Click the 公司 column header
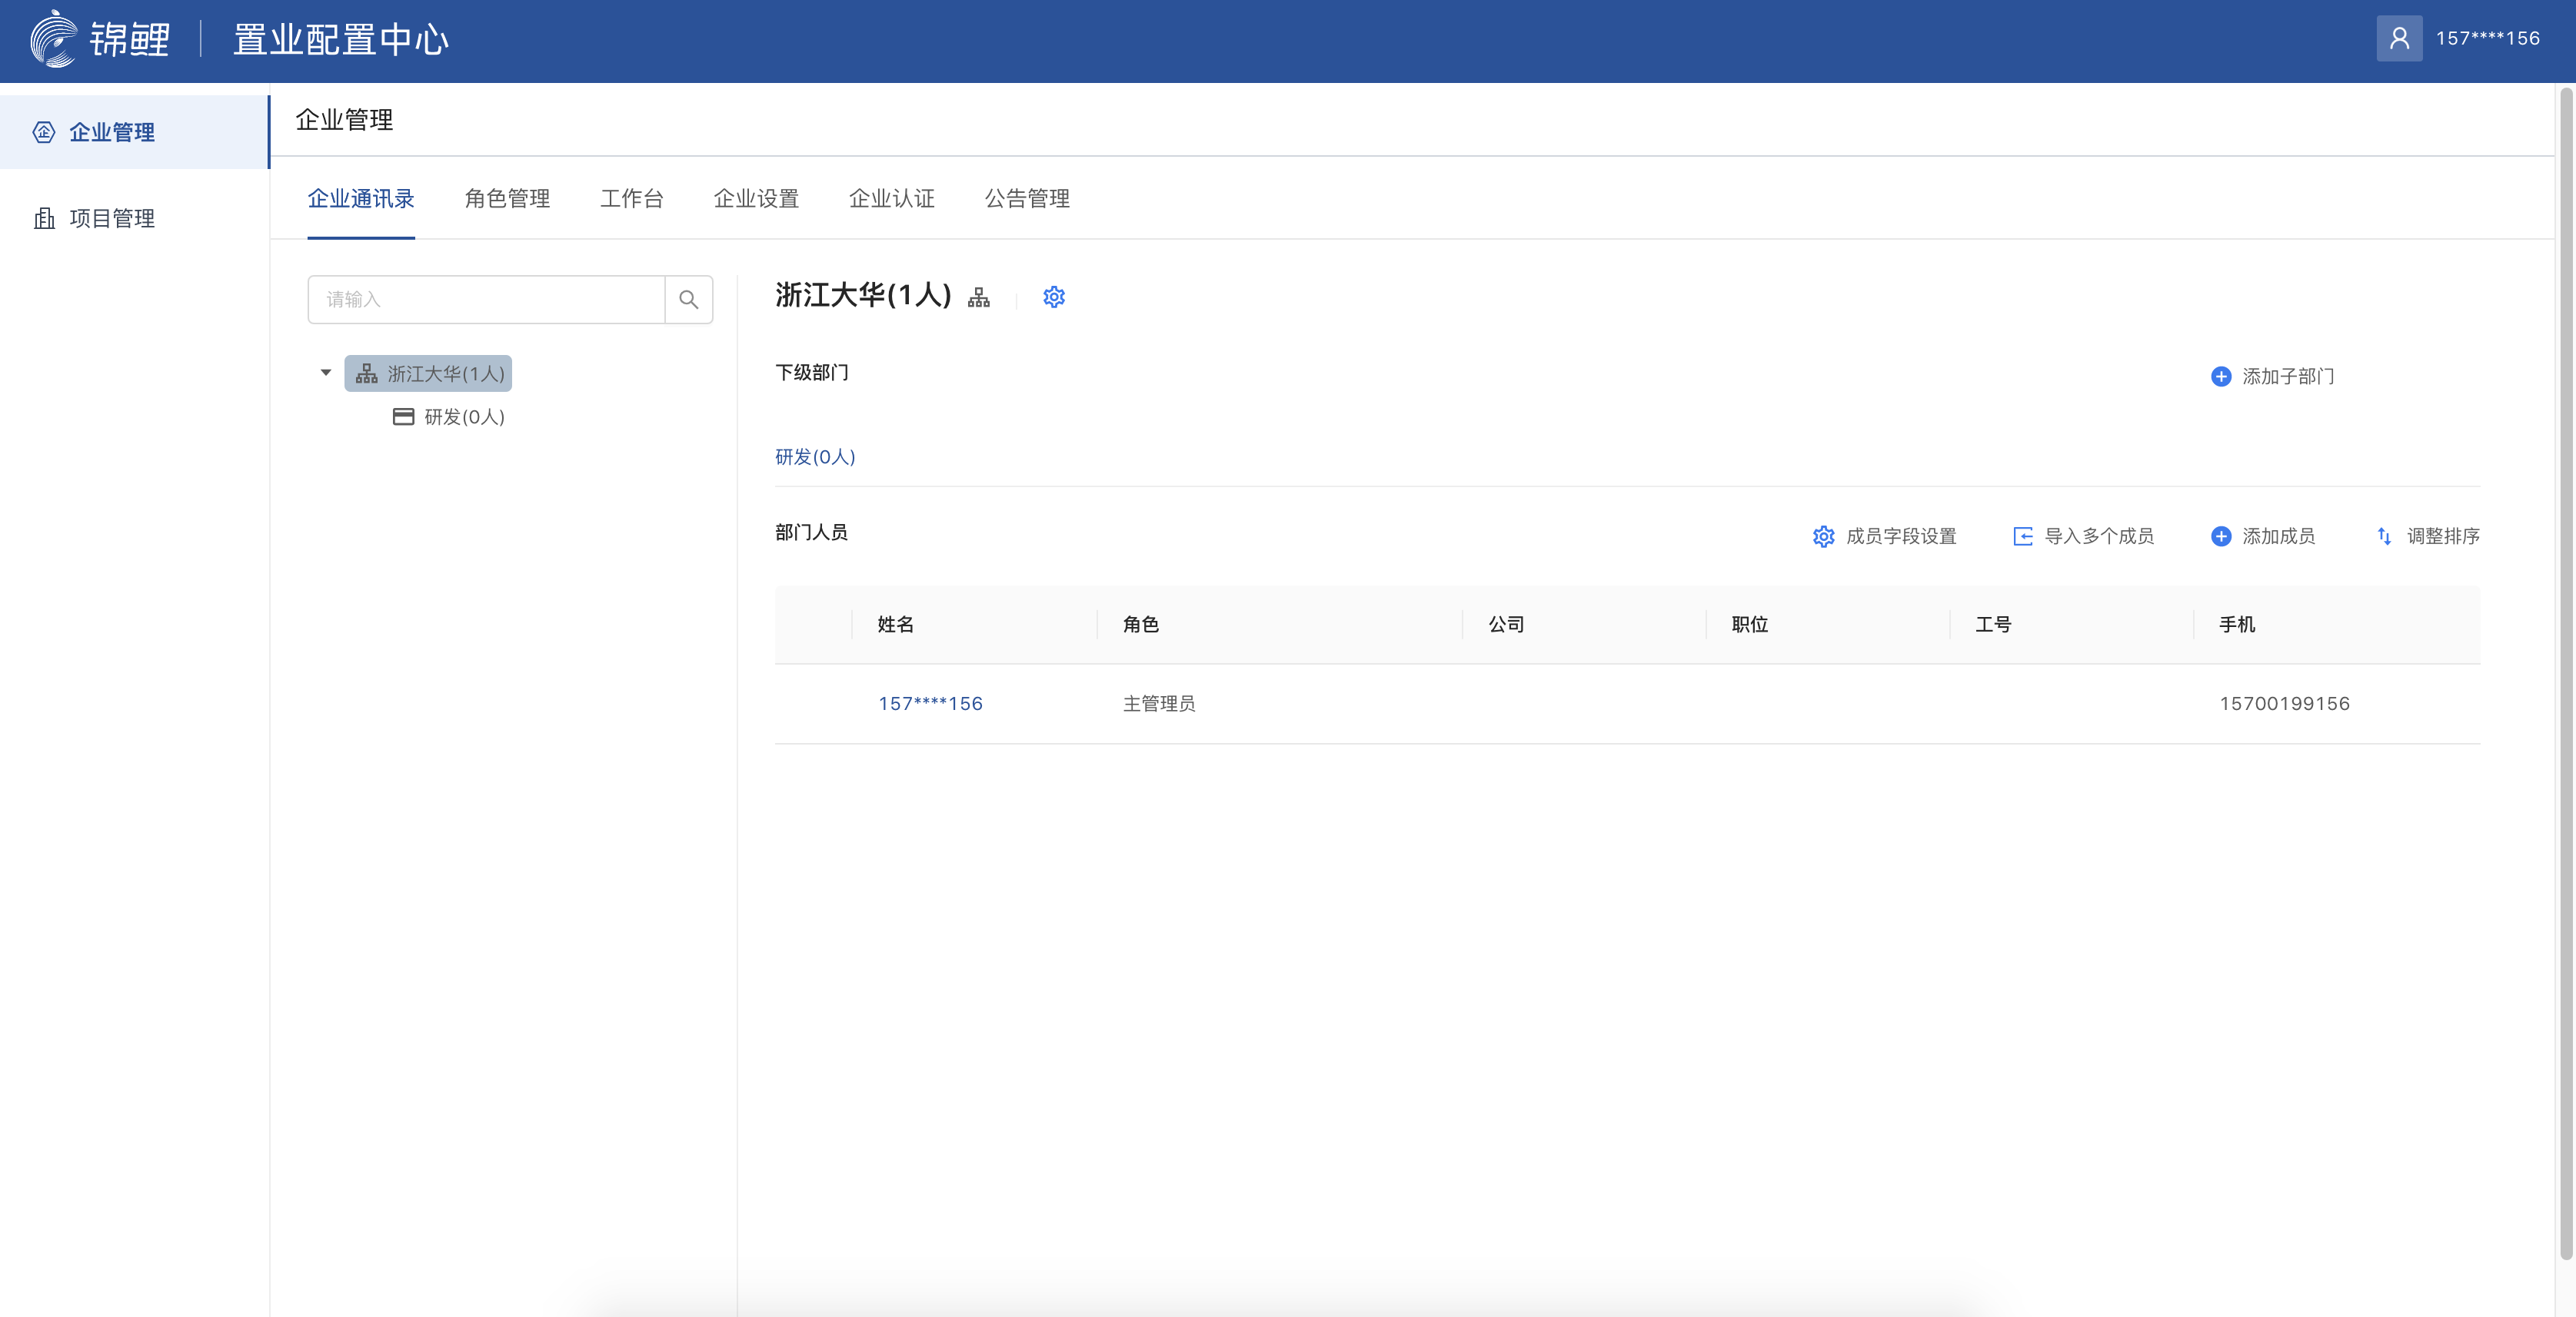This screenshot has width=2576, height=1317. coord(1506,625)
